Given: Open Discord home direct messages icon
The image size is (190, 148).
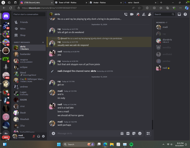Looking at the screenshot, I should tap(6, 16).
